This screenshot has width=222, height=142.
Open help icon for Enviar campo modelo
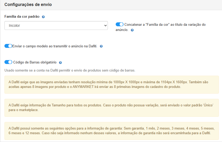click(x=101, y=46)
